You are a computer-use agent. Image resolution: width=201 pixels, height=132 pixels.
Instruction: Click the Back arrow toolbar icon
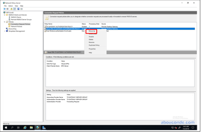click(x=5, y=9)
